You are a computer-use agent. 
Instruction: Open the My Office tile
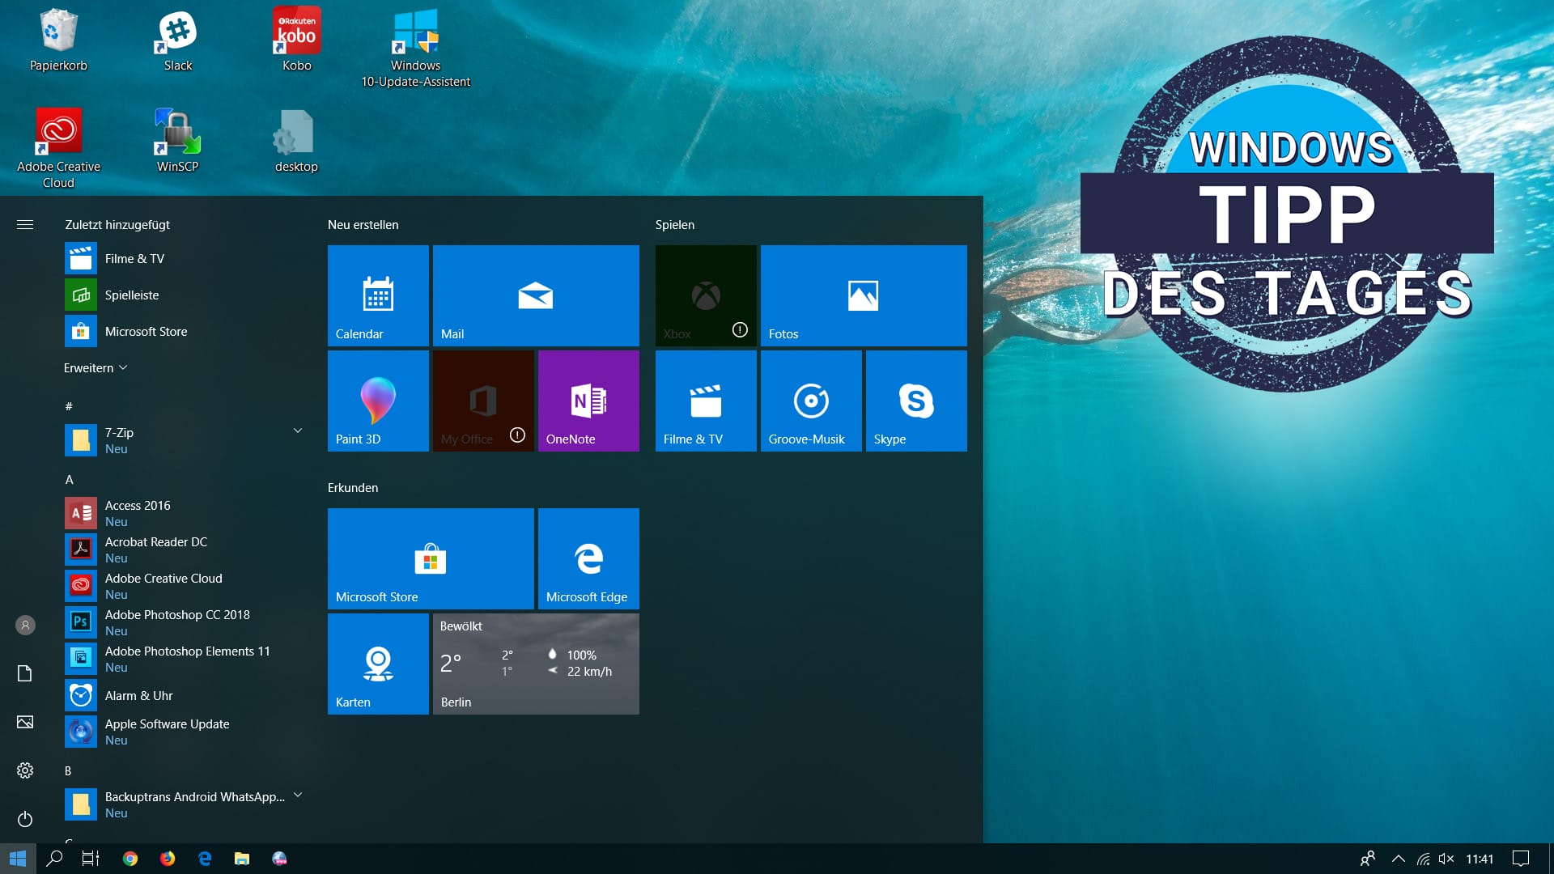tap(483, 401)
